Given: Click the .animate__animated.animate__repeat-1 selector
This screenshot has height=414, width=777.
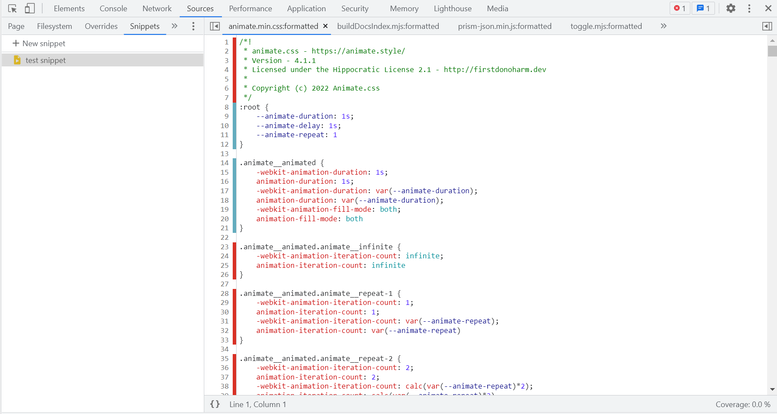Looking at the screenshot, I should pos(316,293).
